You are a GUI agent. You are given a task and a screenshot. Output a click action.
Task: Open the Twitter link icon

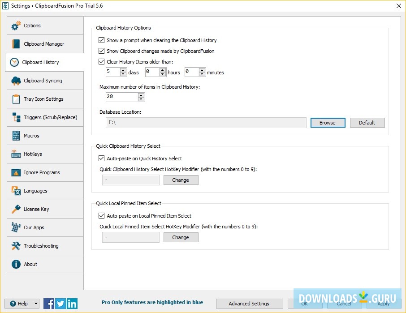coord(60,304)
